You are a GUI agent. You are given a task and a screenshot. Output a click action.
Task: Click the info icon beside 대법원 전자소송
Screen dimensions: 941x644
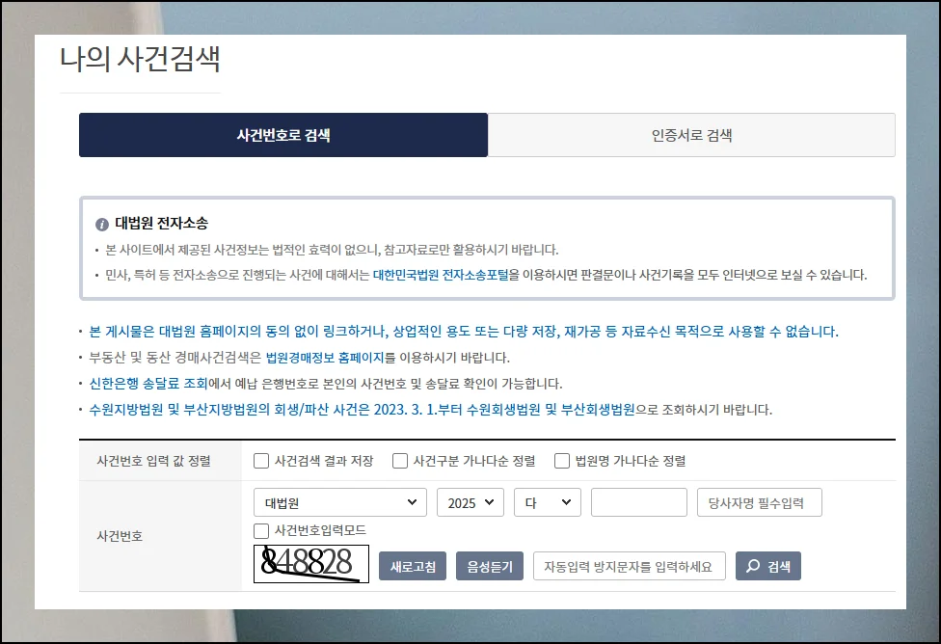coord(102,225)
